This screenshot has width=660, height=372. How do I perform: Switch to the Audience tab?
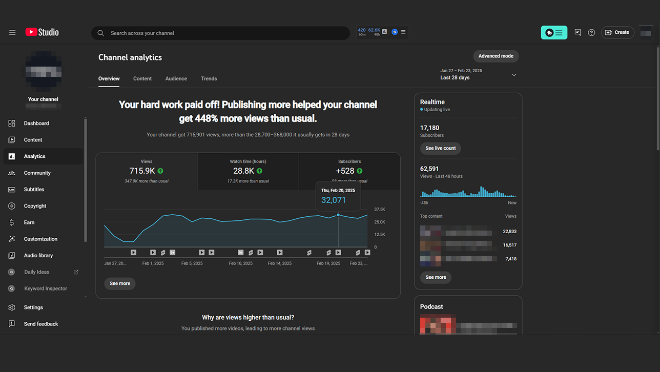176,79
